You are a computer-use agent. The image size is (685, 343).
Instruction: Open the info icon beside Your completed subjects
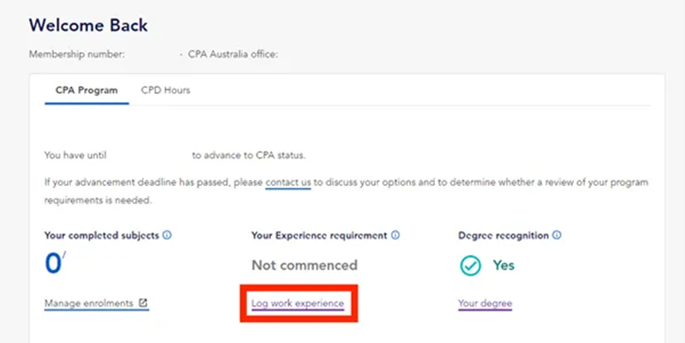[167, 235]
